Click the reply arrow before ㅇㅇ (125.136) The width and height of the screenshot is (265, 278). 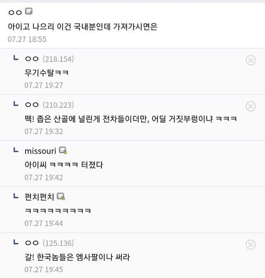tap(16, 242)
